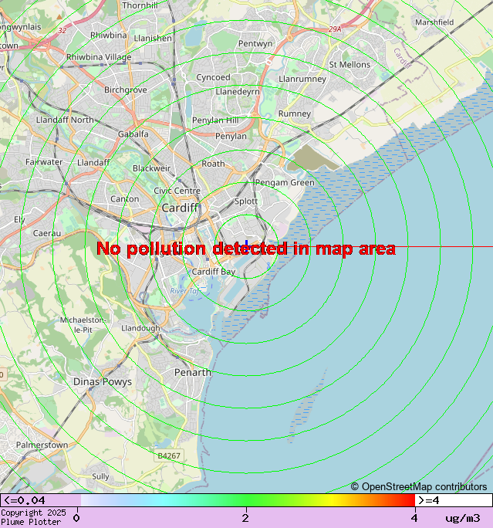Click the >=4 legend swatch
493x528 pixels.
(x=454, y=500)
